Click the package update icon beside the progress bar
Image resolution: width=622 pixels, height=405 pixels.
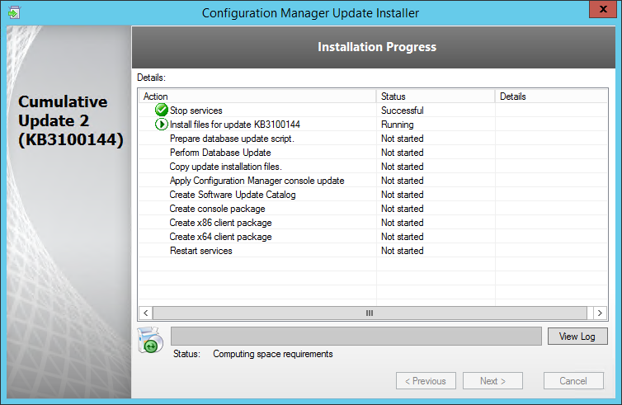[150, 340]
